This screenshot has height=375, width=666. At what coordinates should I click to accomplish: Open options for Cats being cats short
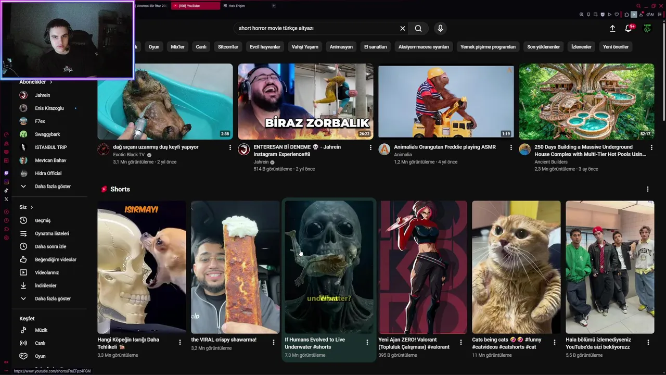555,342
